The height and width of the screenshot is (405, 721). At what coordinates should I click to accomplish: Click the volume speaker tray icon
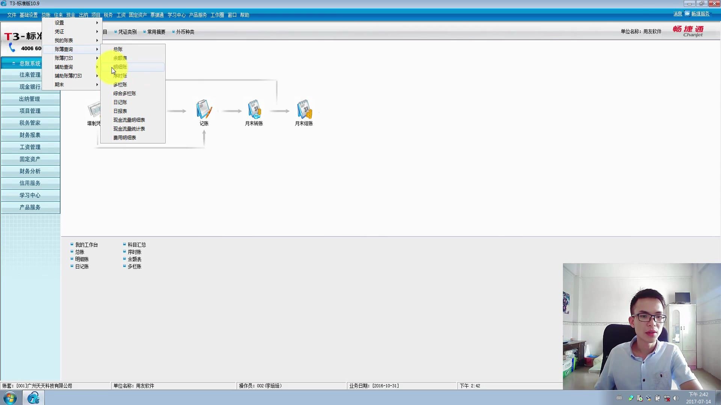click(676, 398)
